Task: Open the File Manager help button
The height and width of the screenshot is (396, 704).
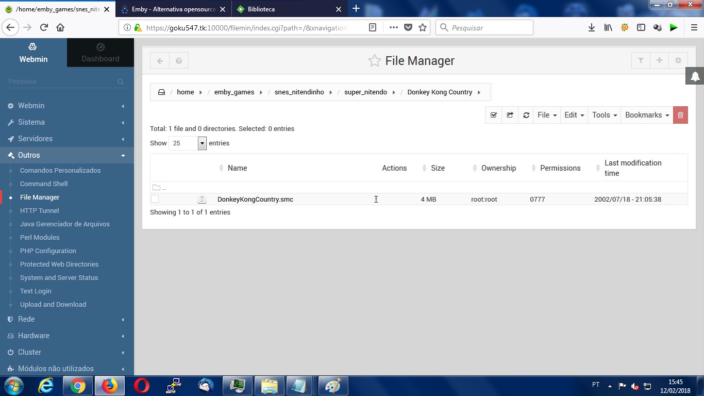Action: pyautogui.click(x=179, y=61)
